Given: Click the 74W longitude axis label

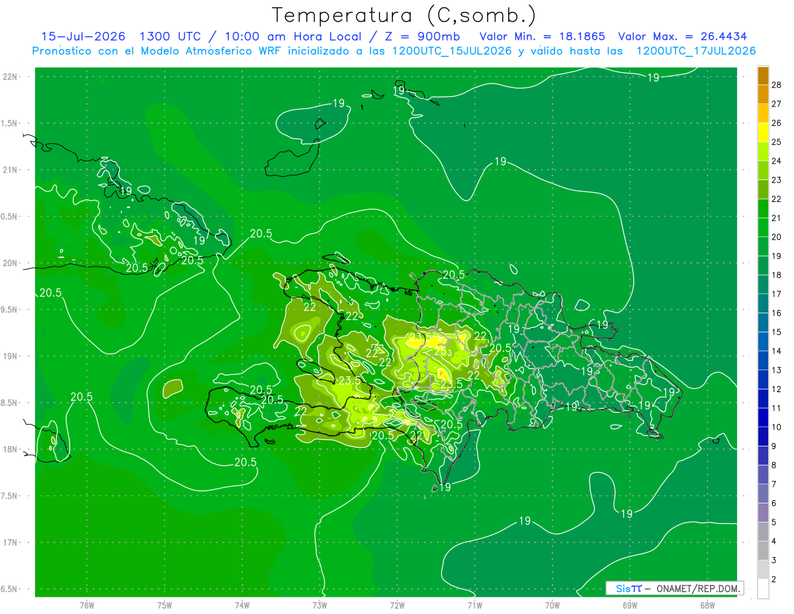Looking at the screenshot, I should 242,605.
